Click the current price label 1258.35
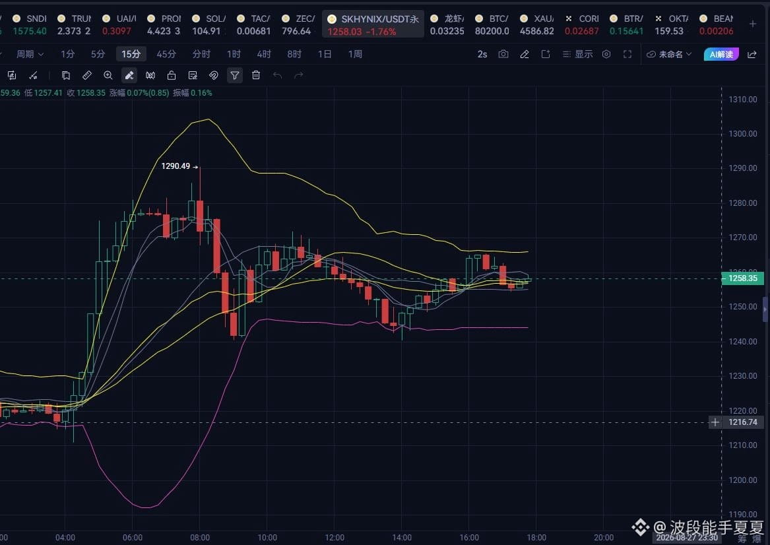The height and width of the screenshot is (545, 770). click(x=742, y=278)
